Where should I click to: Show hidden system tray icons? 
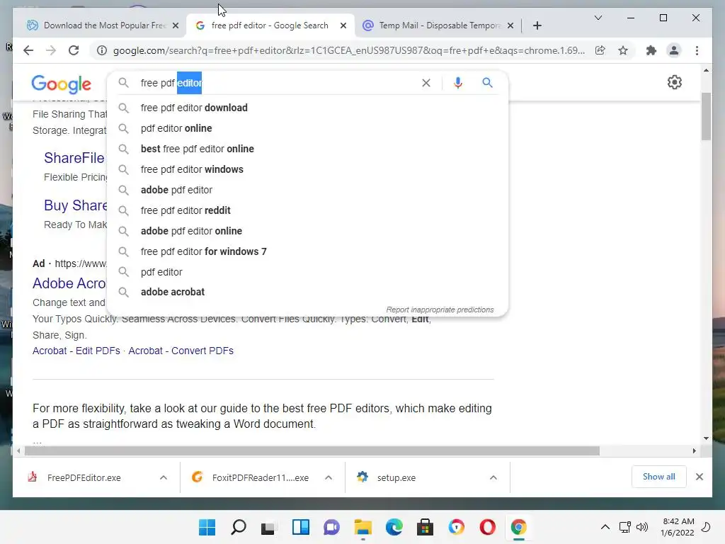pyautogui.click(x=605, y=527)
